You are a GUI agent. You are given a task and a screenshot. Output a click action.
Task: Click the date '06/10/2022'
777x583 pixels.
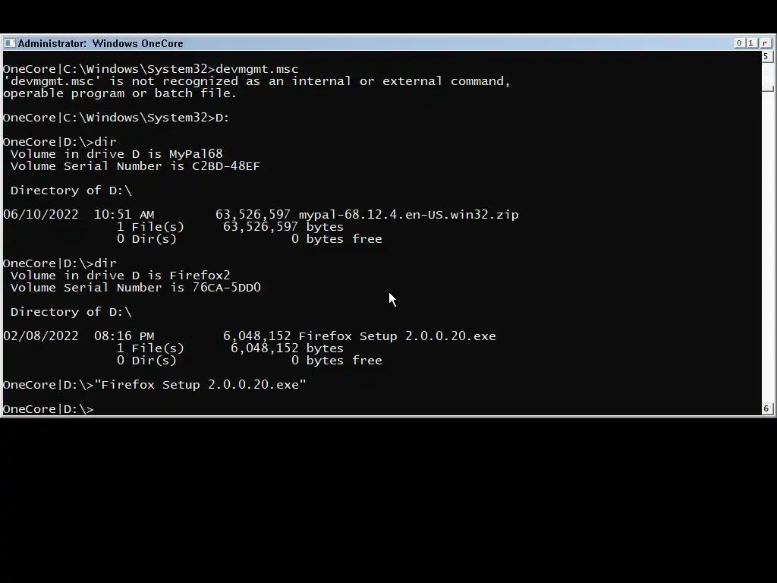[x=41, y=215]
